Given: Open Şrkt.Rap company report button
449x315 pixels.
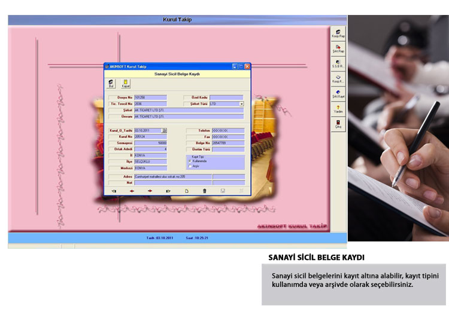Looking at the screenshot, I should pyautogui.click(x=338, y=48).
